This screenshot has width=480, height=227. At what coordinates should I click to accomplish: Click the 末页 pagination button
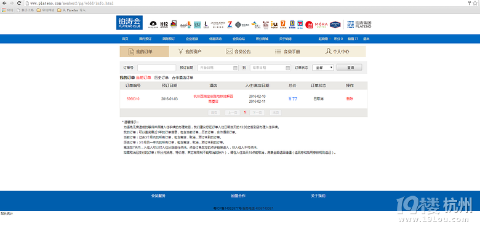click(276, 113)
